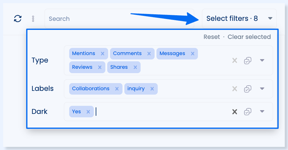Open the three-dot options menu icon

click(33, 19)
